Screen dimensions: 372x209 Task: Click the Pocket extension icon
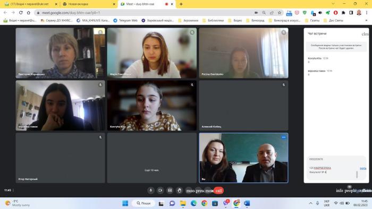point(297,13)
